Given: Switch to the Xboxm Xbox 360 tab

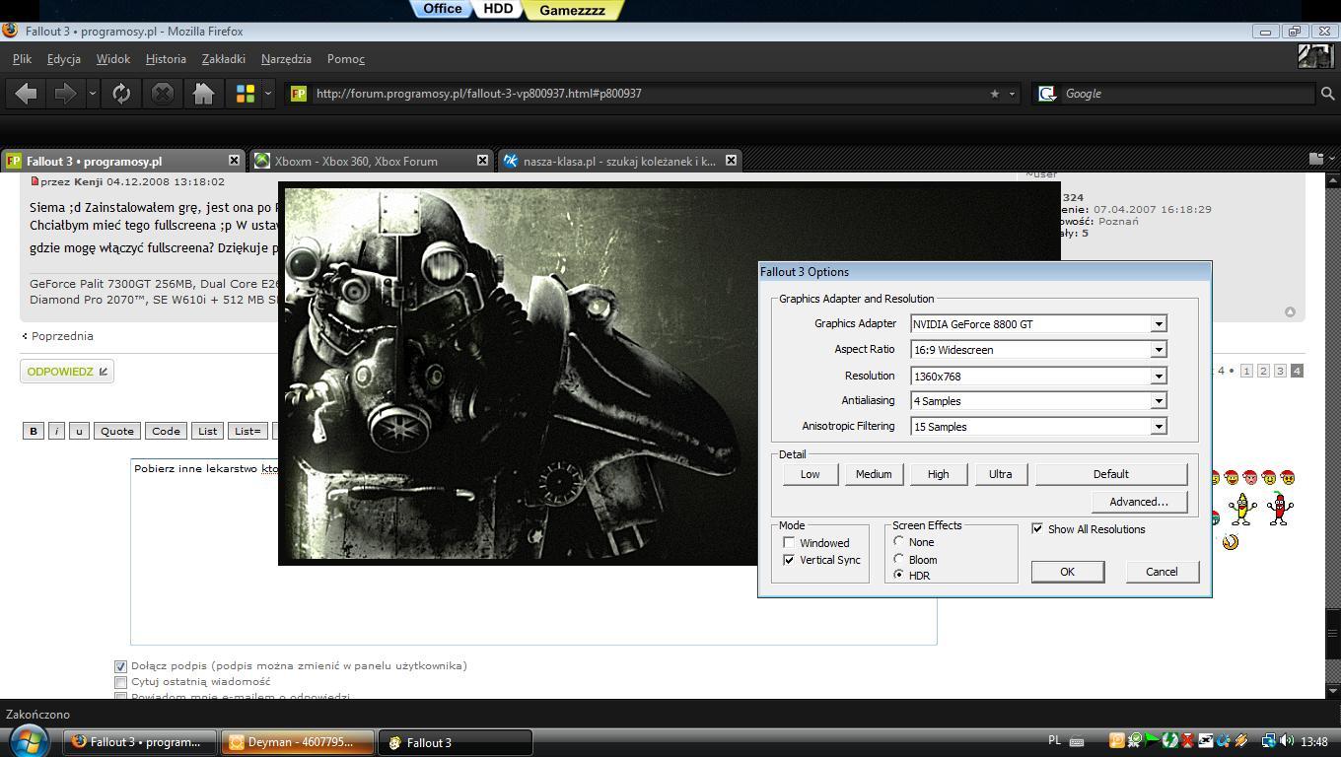Looking at the screenshot, I should [371, 160].
